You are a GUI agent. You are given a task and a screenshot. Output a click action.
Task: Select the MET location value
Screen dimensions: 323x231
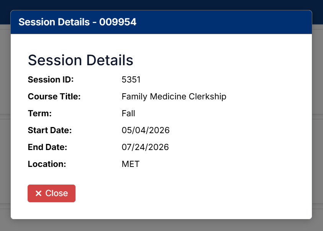(x=131, y=164)
